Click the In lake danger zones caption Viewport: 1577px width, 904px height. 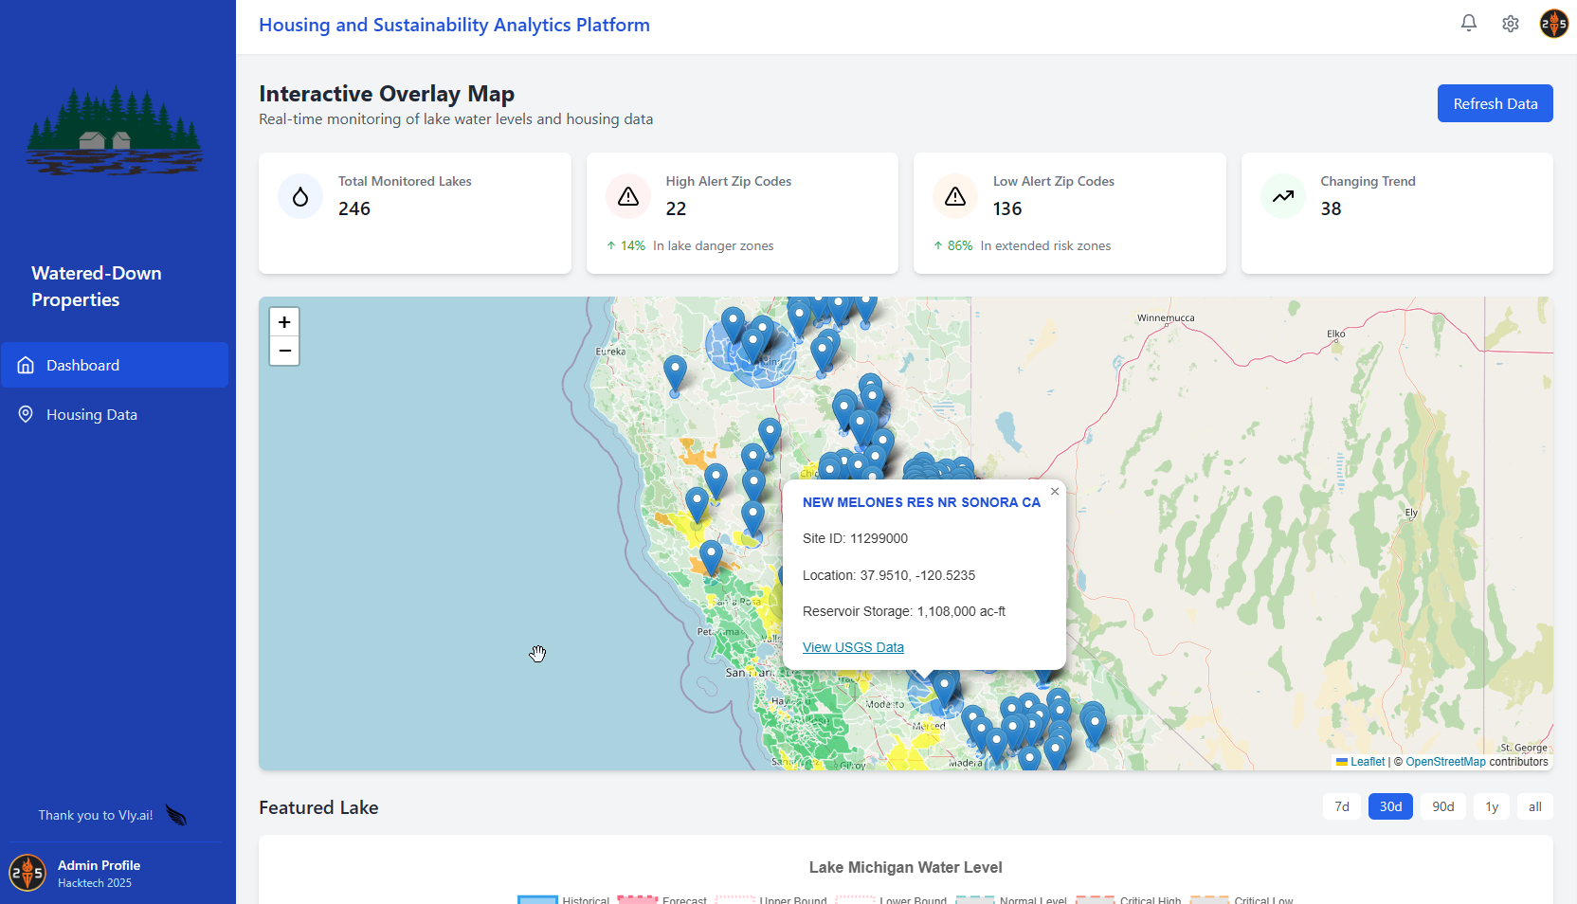click(x=714, y=245)
